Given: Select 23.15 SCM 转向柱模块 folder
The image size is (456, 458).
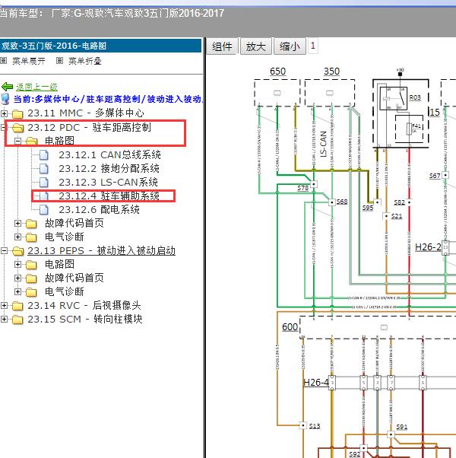Looking at the screenshot, I should click(85, 319).
